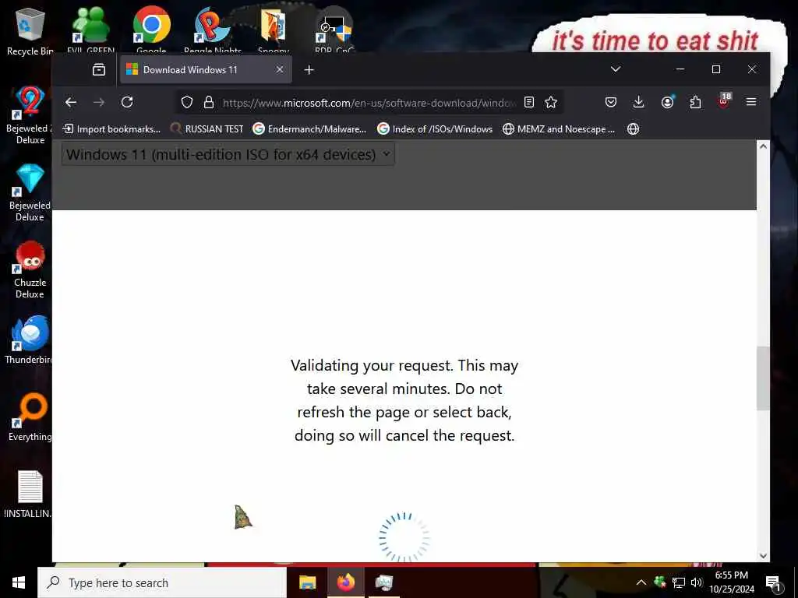Close the Download Windows 11 tab
The height and width of the screenshot is (598, 798).
[280, 69]
